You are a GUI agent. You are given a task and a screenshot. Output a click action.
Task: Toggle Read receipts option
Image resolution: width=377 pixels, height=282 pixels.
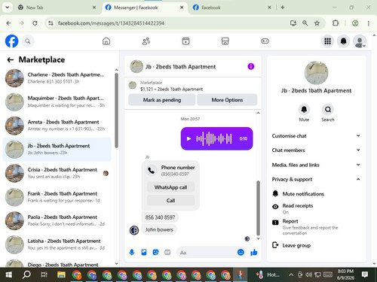pos(316,208)
